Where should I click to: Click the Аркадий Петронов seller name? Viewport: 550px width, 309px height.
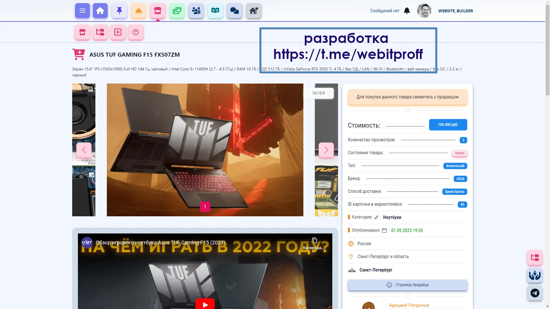(x=409, y=305)
